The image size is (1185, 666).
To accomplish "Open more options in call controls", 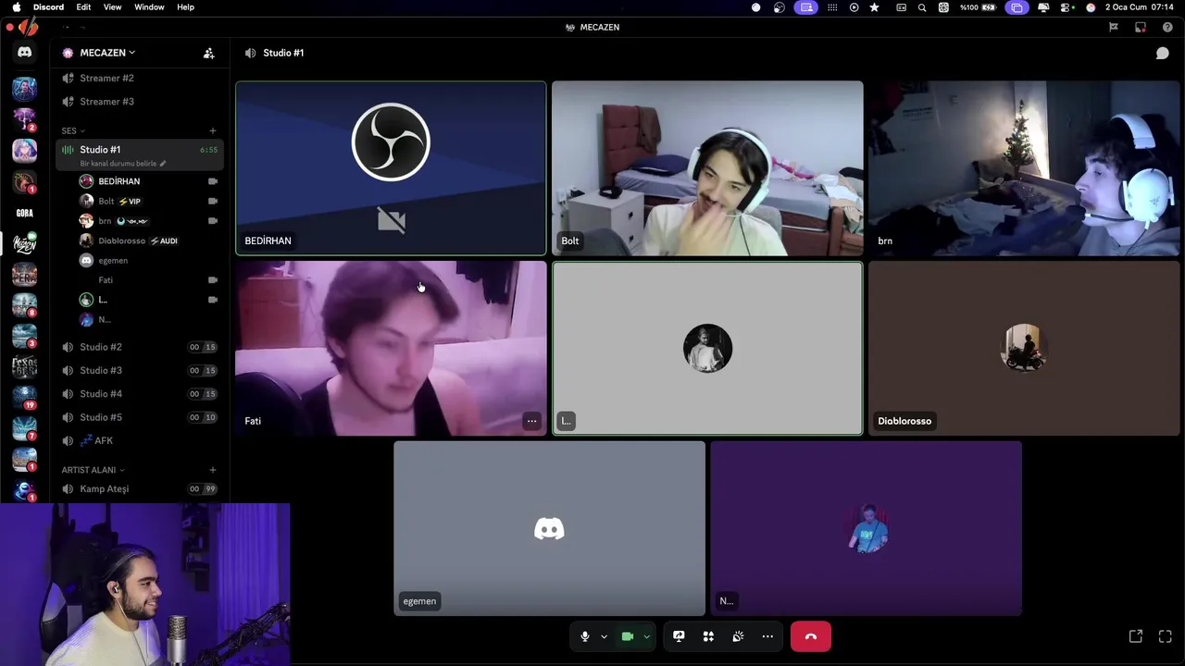I will (767, 636).
